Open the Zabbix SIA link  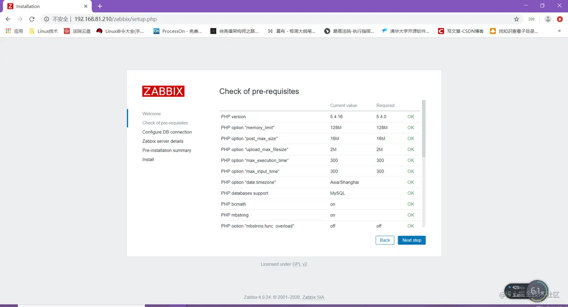(x=313, y=297)
